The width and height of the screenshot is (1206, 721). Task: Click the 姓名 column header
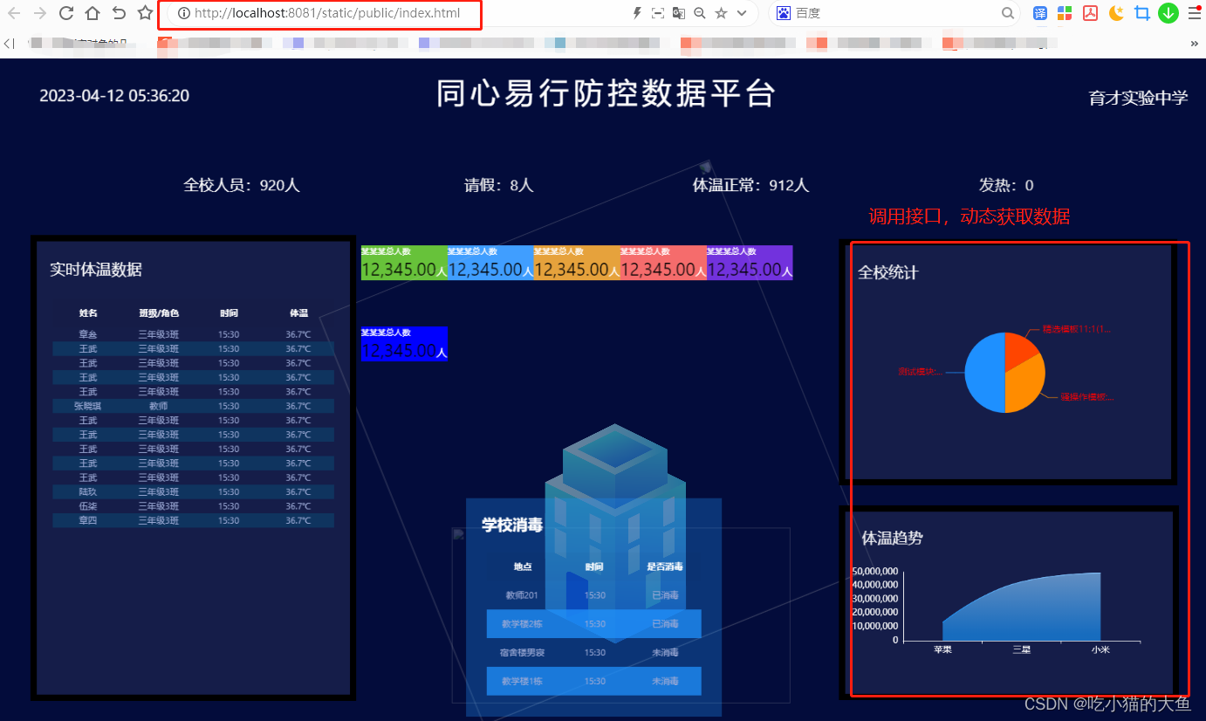[x=88, y=312]
